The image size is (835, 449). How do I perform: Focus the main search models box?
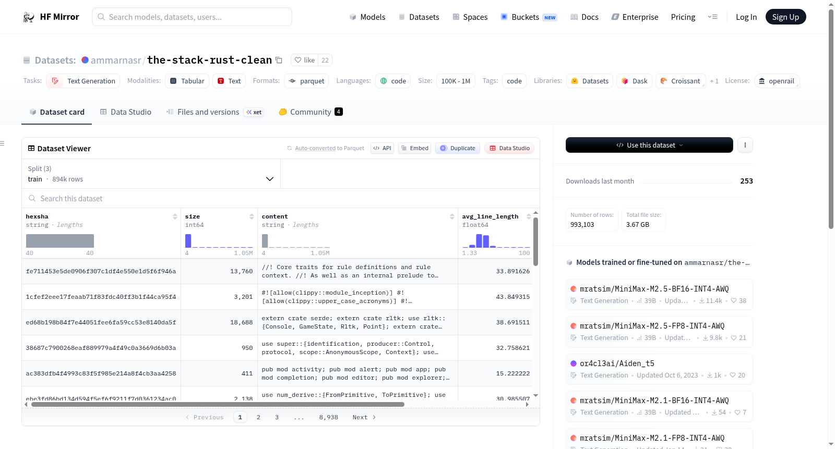tap(192, 17)
